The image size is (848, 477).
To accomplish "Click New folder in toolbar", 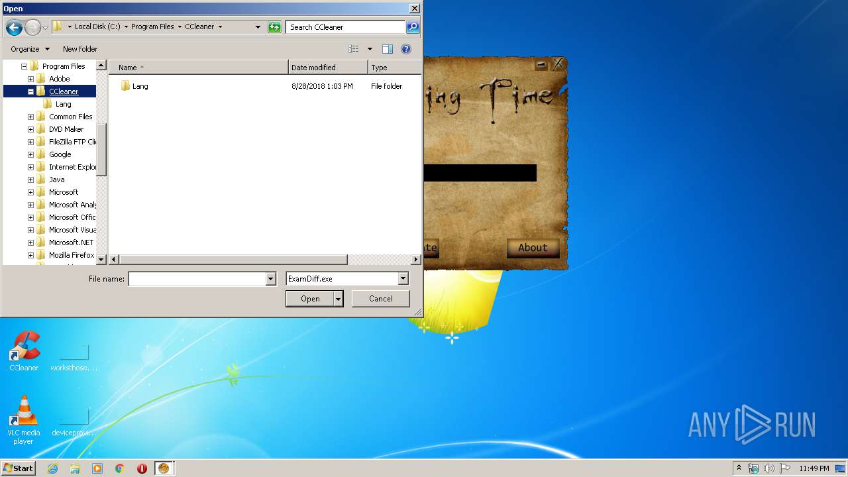I will pos(80,49).
